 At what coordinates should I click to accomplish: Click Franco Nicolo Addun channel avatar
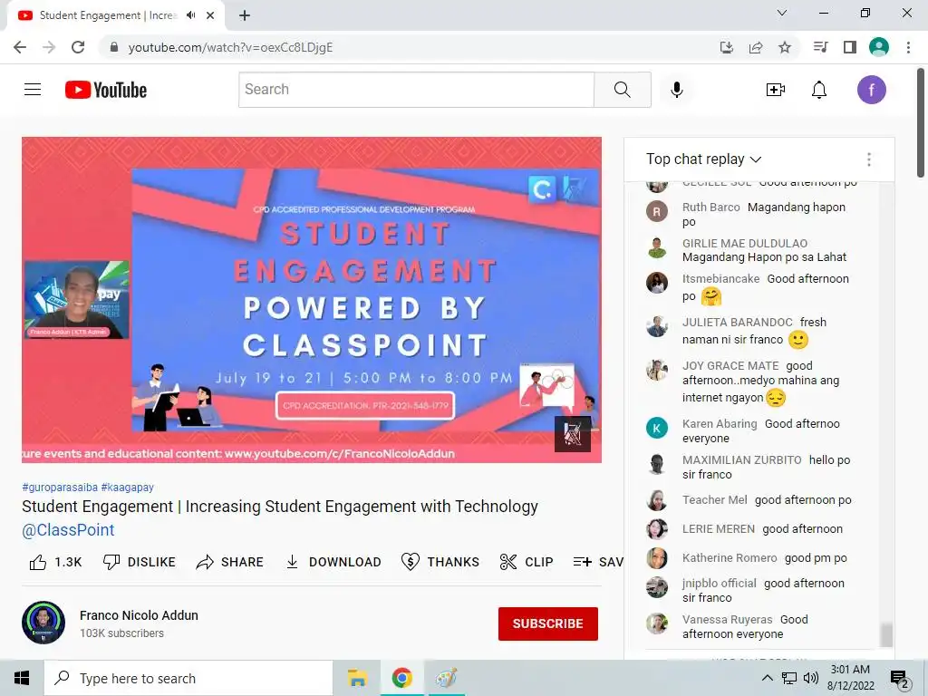(x=43, y=623)
